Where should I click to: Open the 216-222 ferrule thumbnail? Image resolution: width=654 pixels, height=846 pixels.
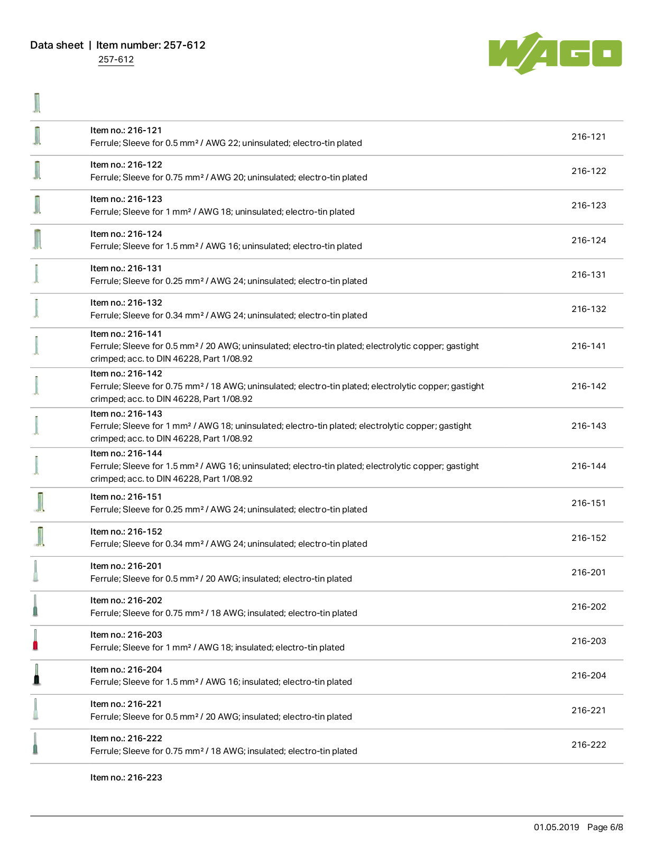[35, 744]
